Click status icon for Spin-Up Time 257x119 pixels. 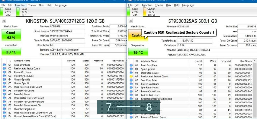pyautogui.click(x=131, y=69)
